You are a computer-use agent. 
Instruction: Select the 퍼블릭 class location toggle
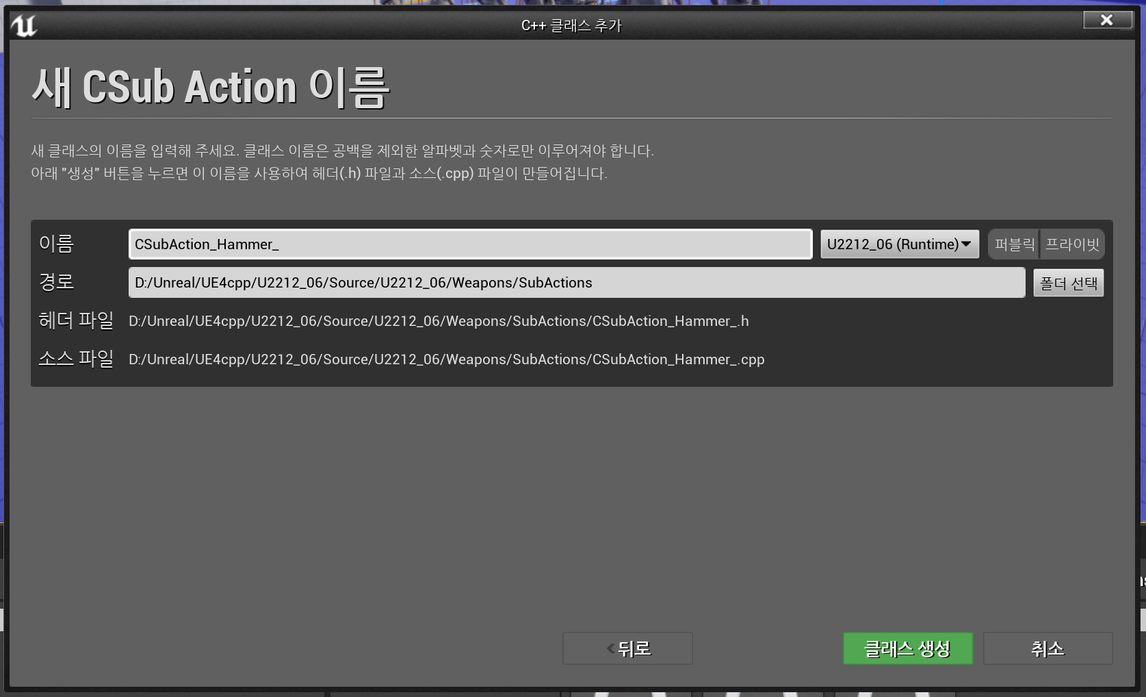1014,244
